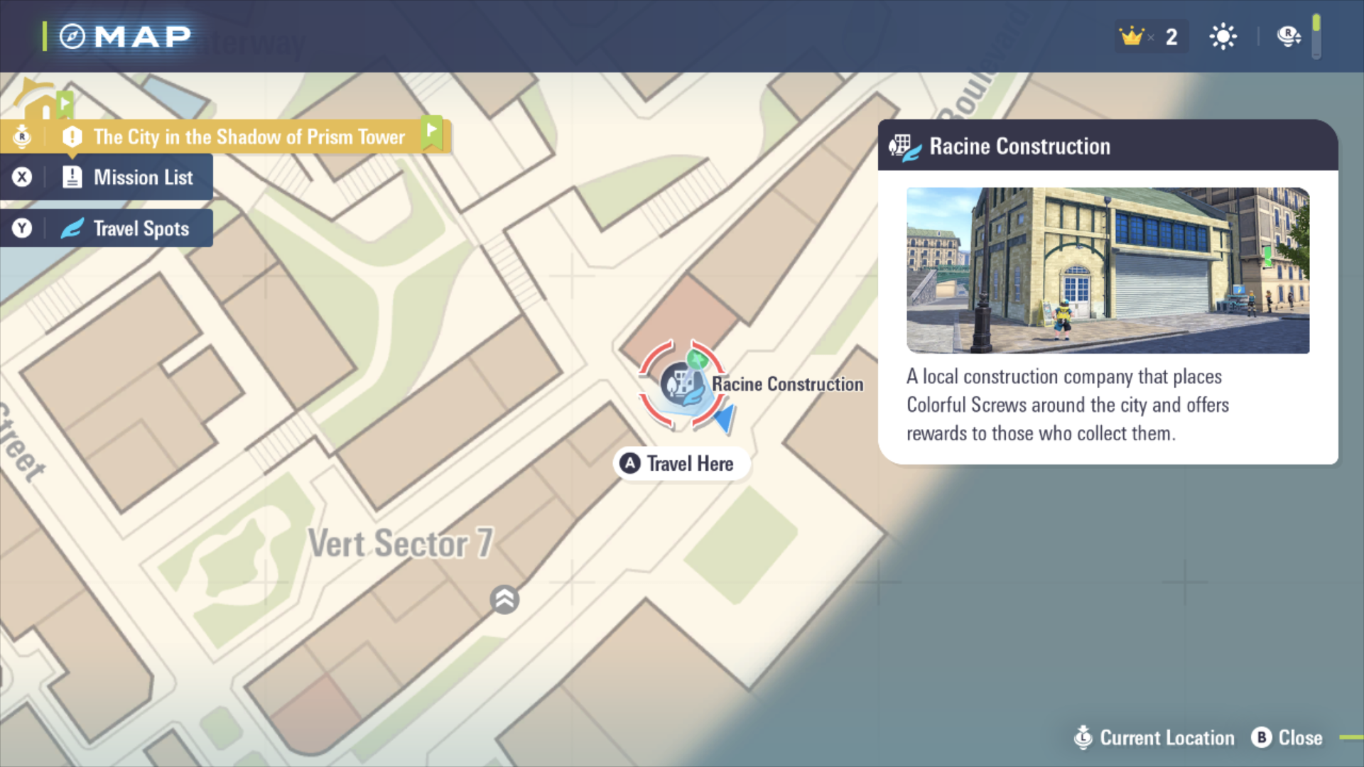The width and height of the screenshot is (1364, 767).
Task: Click the blue player direction arrow
Action: [x=724, y=418]
